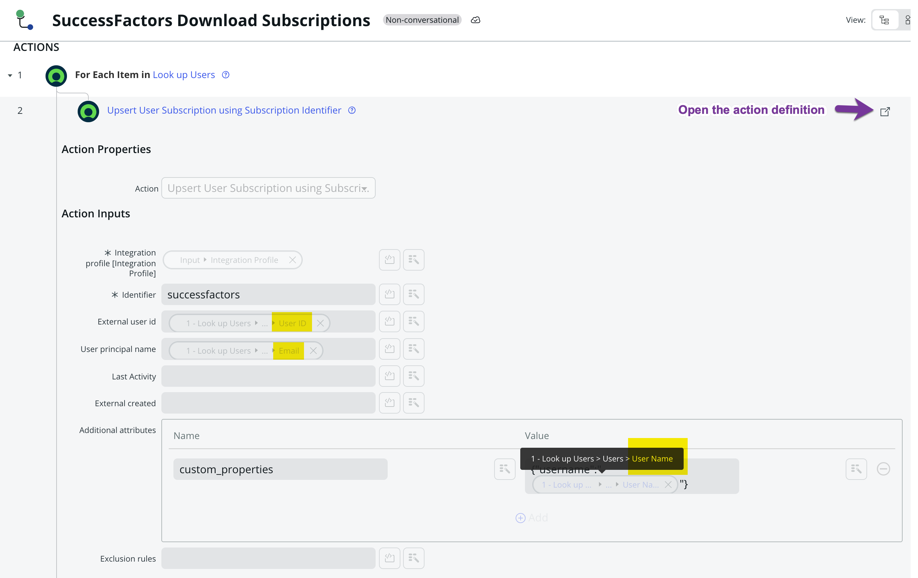This screenshot has height=578, width=918.
Task: Toggle scripting for Last Activity
Action: coord(389,376)
